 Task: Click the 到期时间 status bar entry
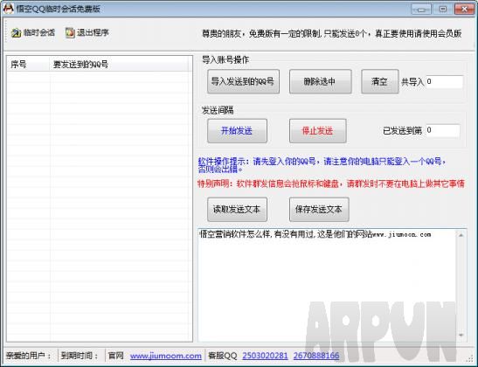pyautogui.click(x=80, y=356)
